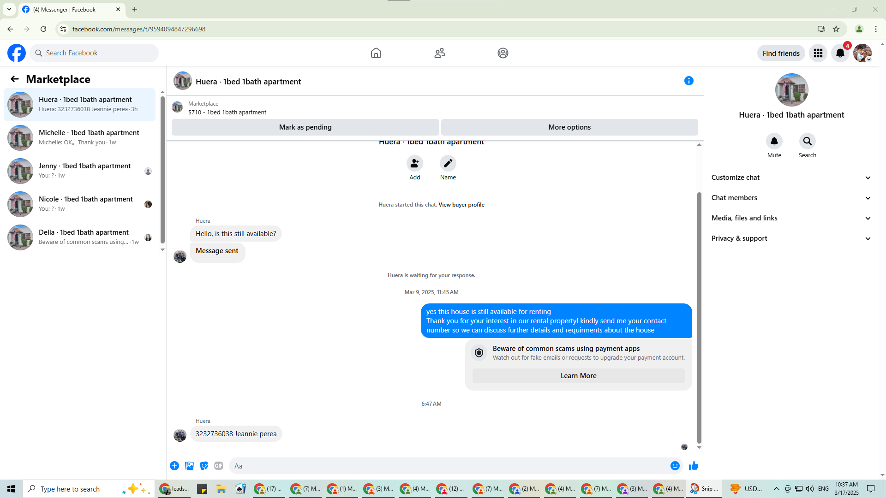The width and height of the screenshot is (886, 498).
Task: Edit the chat name with the pencil icon
Action: pos(448,163)
